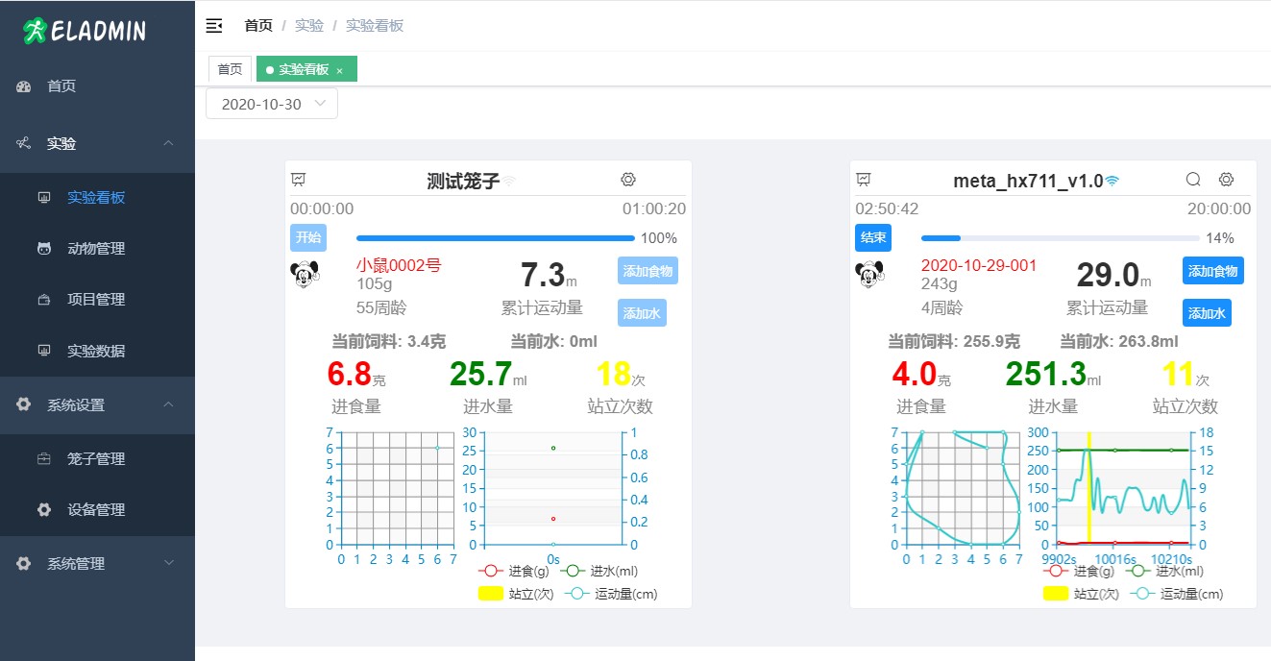Toggle 运动量(cm) legend series in 测试笼子 chart
This screenshot has height=661, width=1271.
pyautogui.click(x=611, y=594)
